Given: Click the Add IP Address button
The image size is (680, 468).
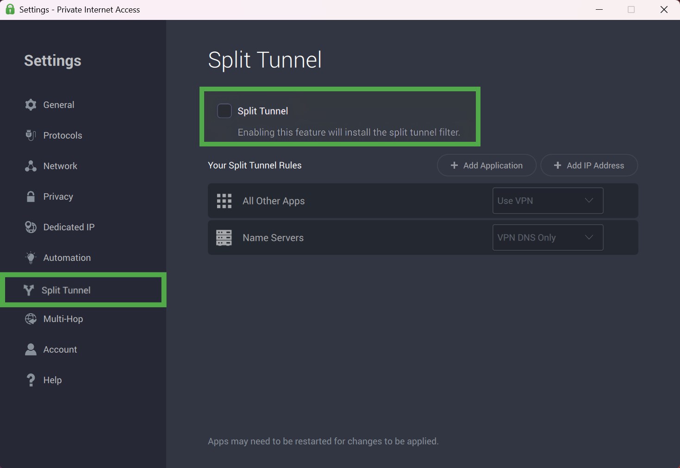Looking at the screenshot, I should coord(589,165).
